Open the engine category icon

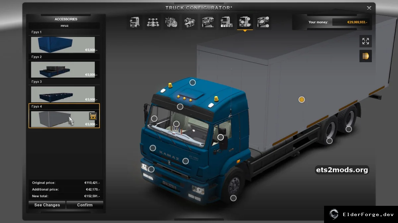[x=171, y=22]
